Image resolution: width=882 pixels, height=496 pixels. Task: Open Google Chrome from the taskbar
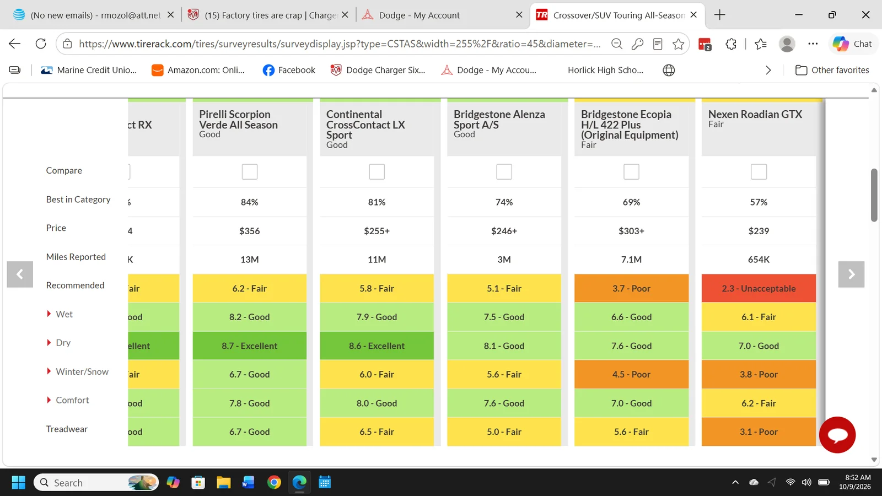pyautogui.click(x=274, y=483)
